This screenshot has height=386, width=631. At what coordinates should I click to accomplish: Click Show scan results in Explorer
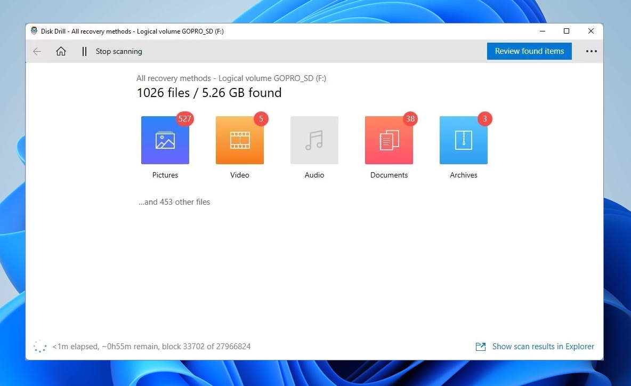click(543, 347)
